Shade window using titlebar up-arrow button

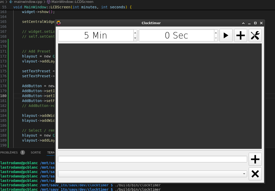point(243,23)
